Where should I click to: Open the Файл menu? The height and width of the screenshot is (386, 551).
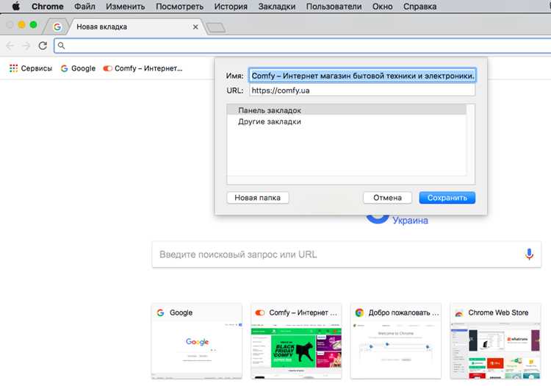[84, 7]
